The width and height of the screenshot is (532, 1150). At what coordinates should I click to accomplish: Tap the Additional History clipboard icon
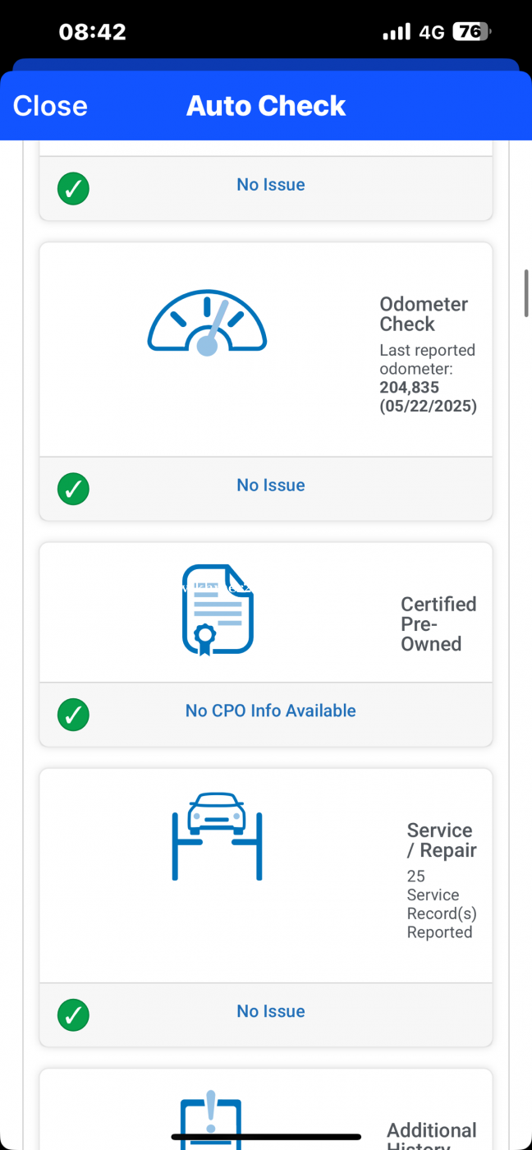pyautogui.click(x=211, y=1120)
